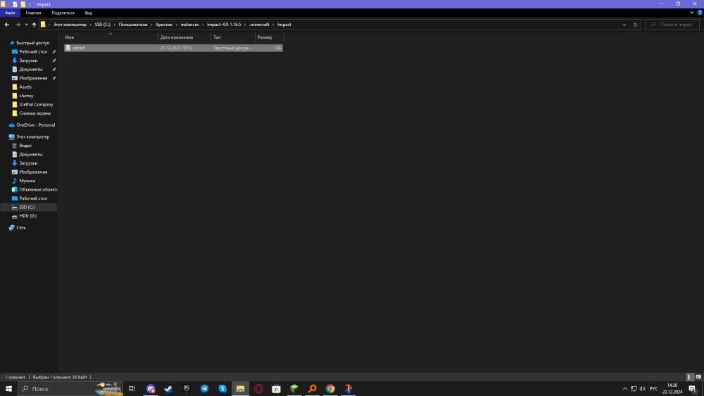
Task: Open the Help question mark icon
Action: (700, 13)
